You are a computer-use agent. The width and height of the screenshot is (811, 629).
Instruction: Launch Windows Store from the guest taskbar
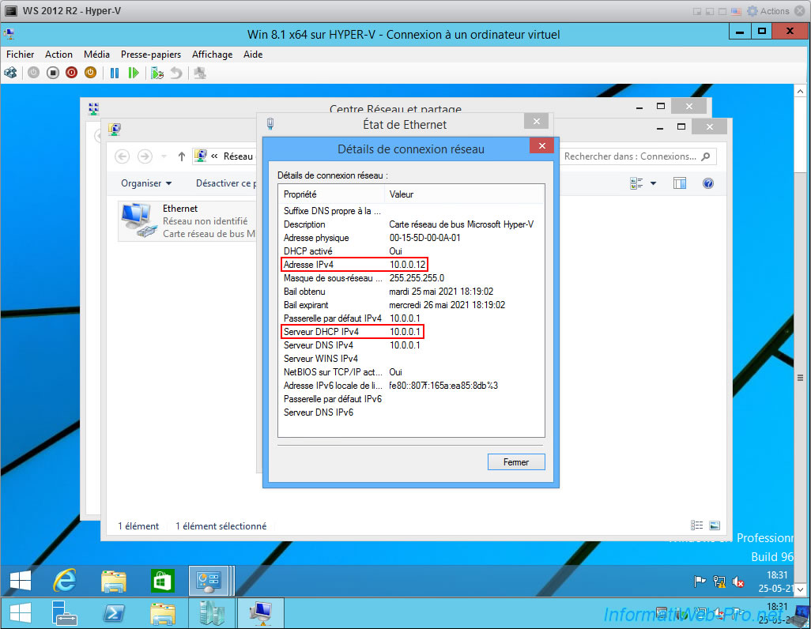click(x=163, y=582)
